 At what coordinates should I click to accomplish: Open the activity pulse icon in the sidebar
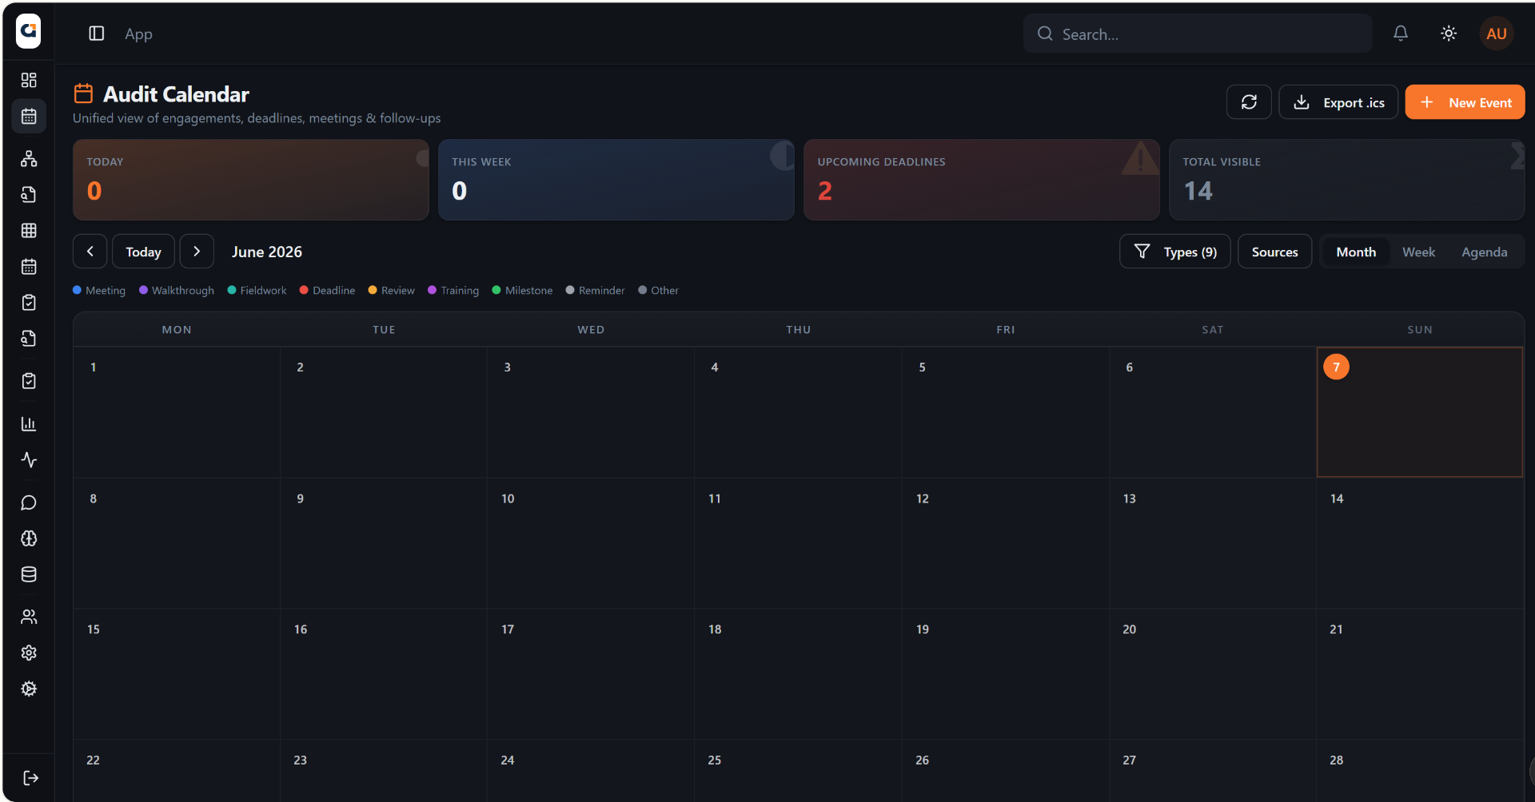pyautogui.click(x=29, y=460)
